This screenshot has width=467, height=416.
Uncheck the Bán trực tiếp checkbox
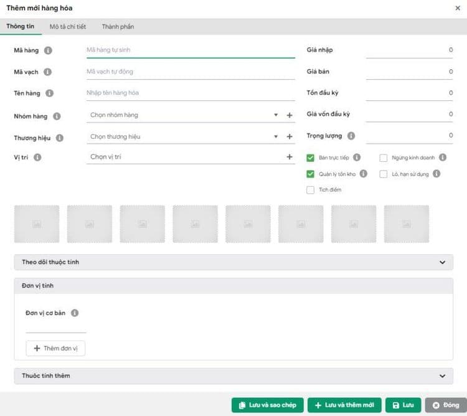[310, 158]
